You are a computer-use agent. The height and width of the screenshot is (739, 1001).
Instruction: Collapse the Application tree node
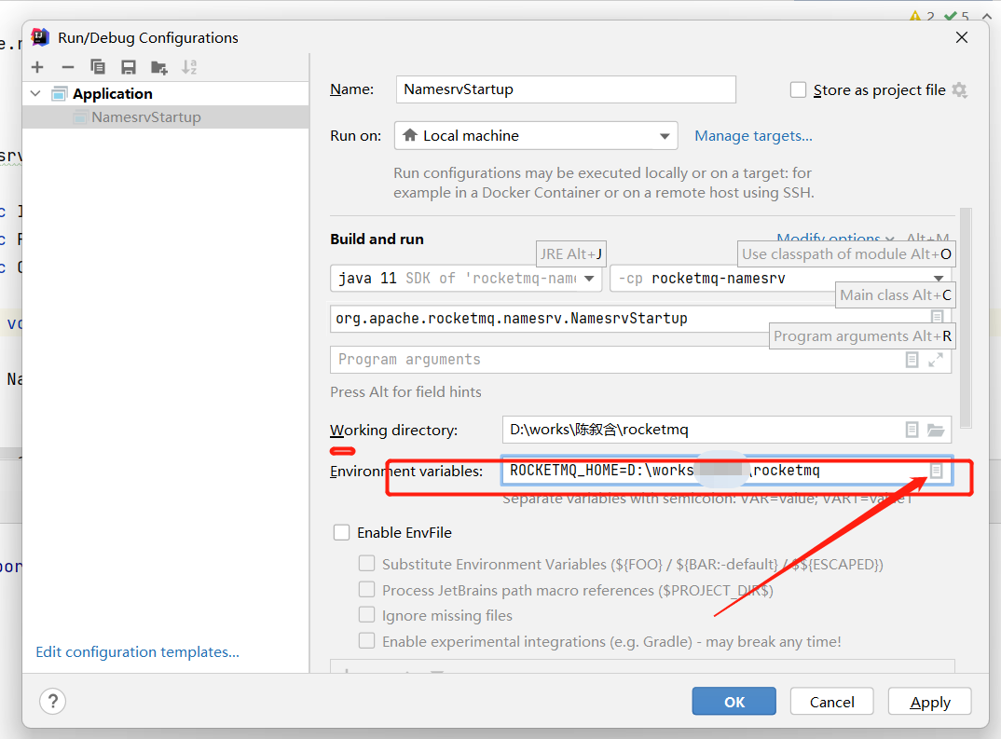pos(35,94)
